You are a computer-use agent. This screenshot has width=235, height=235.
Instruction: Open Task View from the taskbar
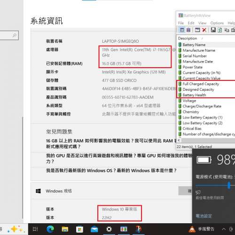tap(35, 229)
